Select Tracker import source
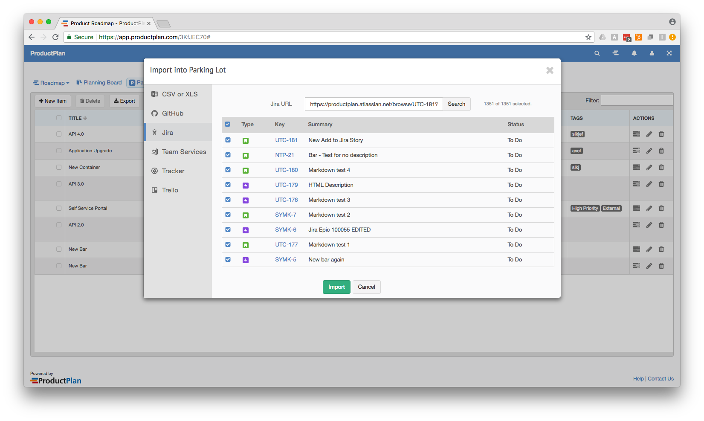704x421 pixels. point(178,171)
